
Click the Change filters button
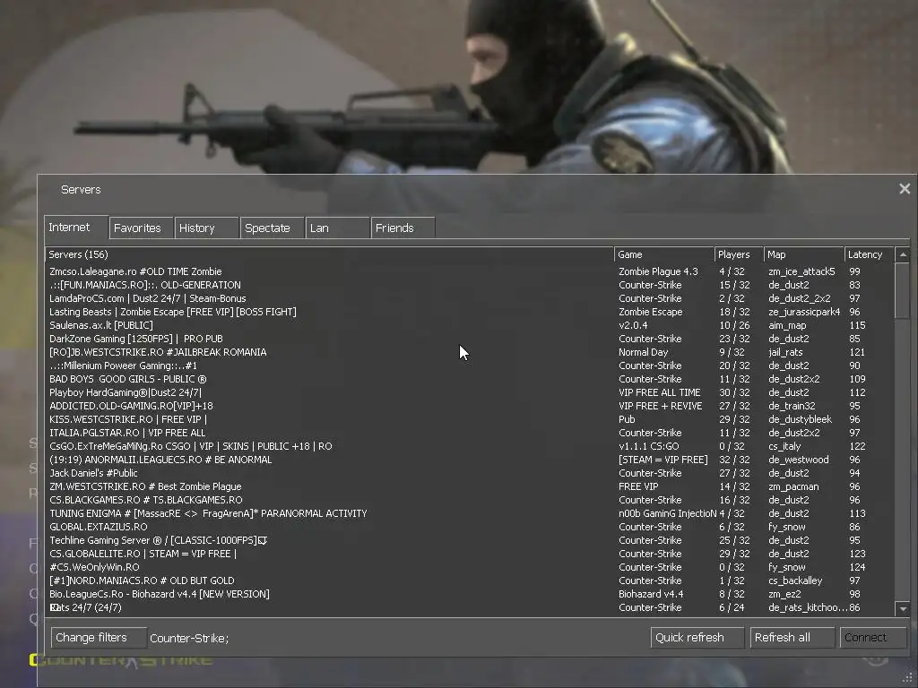click(x=99, y=637)
